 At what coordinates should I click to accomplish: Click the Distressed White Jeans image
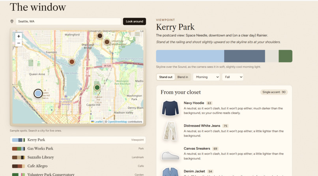(170, 131)
